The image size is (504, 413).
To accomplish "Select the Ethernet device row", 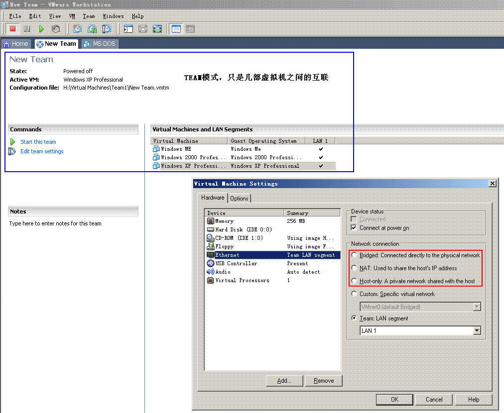I will [272, 255].
